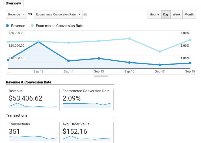Click the light blue Conversion Rate legend dot

[x=33, y=26]
